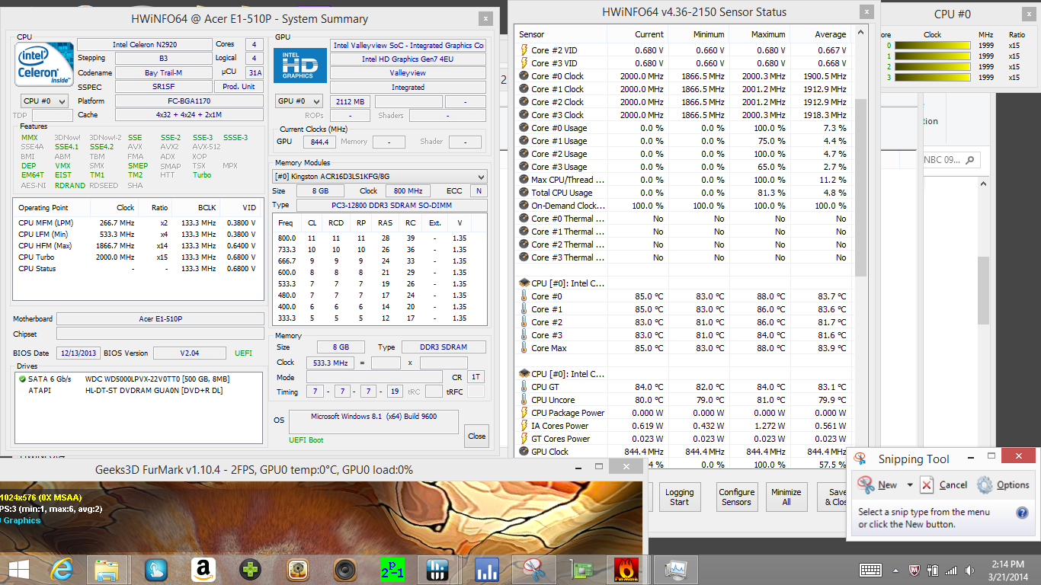Open the volume speaker tray icon
This screenshot has width=1041, height=585.
tap(969, 570)
